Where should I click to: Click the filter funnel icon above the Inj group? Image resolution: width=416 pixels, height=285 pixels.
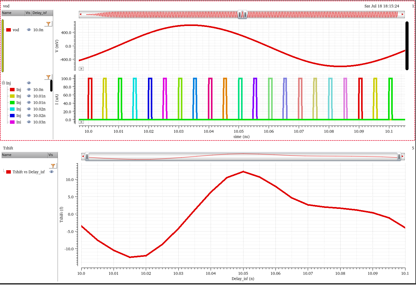49,77
